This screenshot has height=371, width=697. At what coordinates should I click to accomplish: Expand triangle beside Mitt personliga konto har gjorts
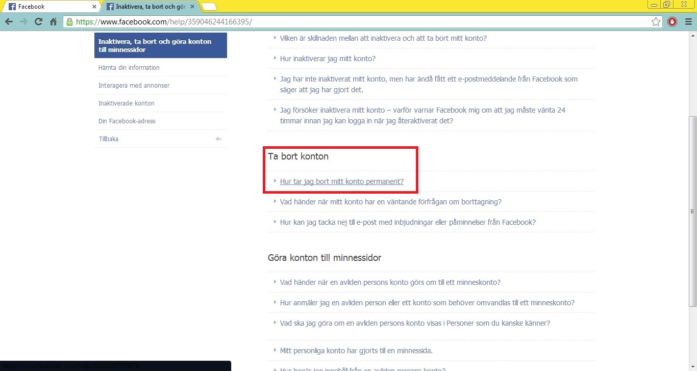pyautogui.click(x=275, y=350)
